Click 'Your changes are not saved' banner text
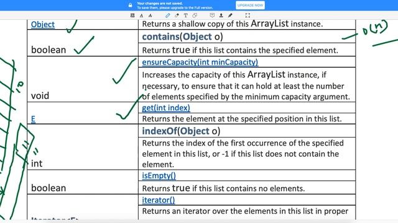 (160, 4)
